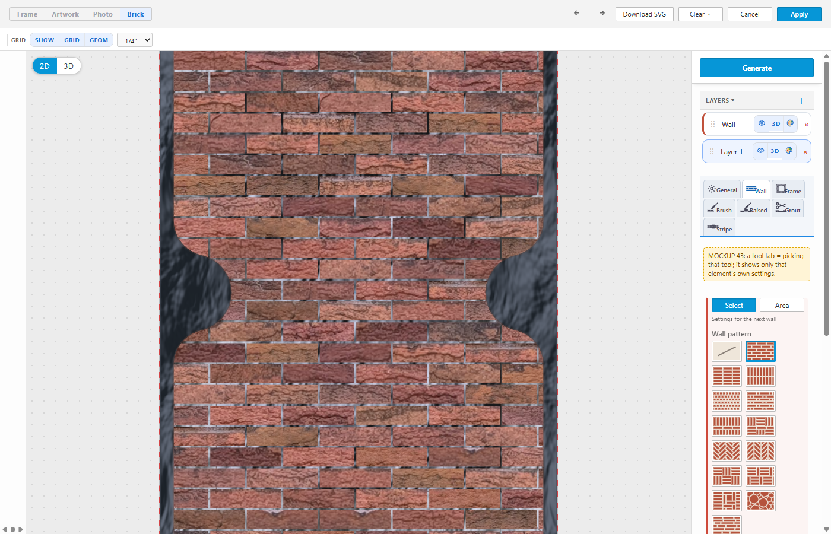The image size is (831, 534).
Task: Toggle 3D for the Wall layer
Action: [776, 123]
